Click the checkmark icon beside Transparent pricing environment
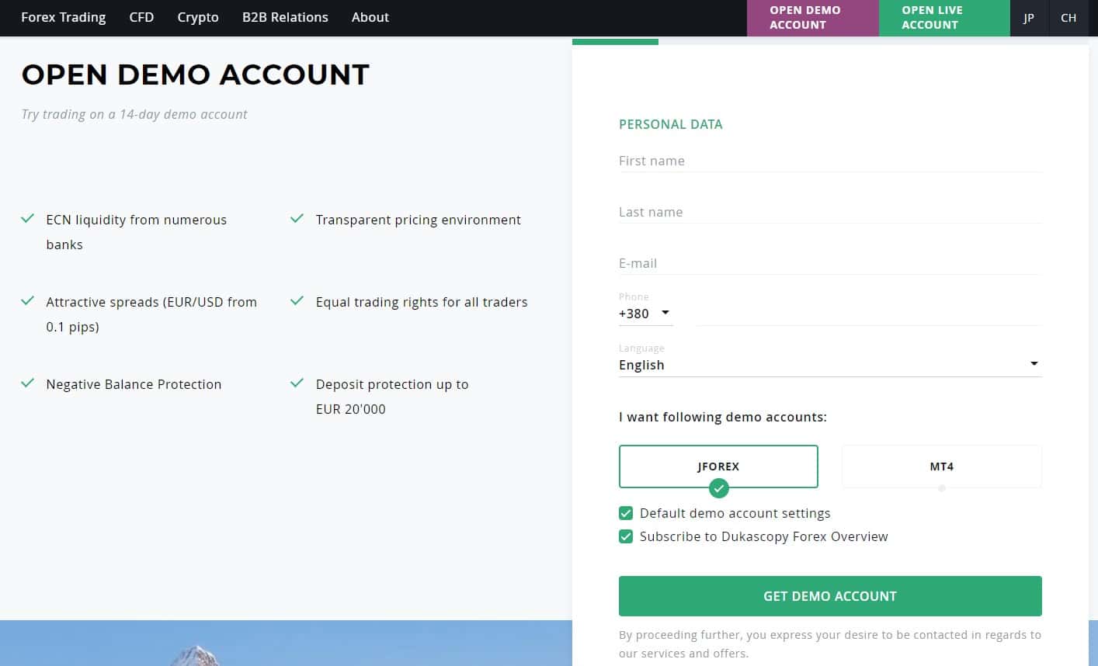This screenshot has width=1098, height=666. point(297,219)
